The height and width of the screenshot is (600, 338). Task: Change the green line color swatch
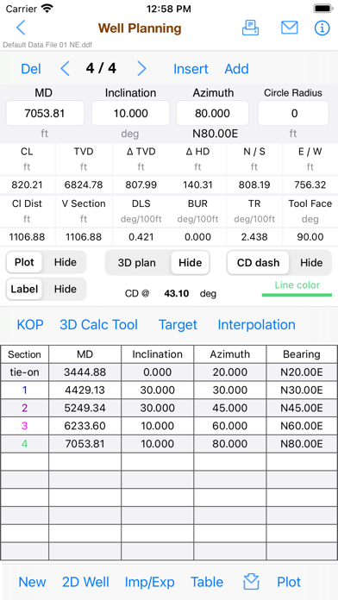click(297, 295)
